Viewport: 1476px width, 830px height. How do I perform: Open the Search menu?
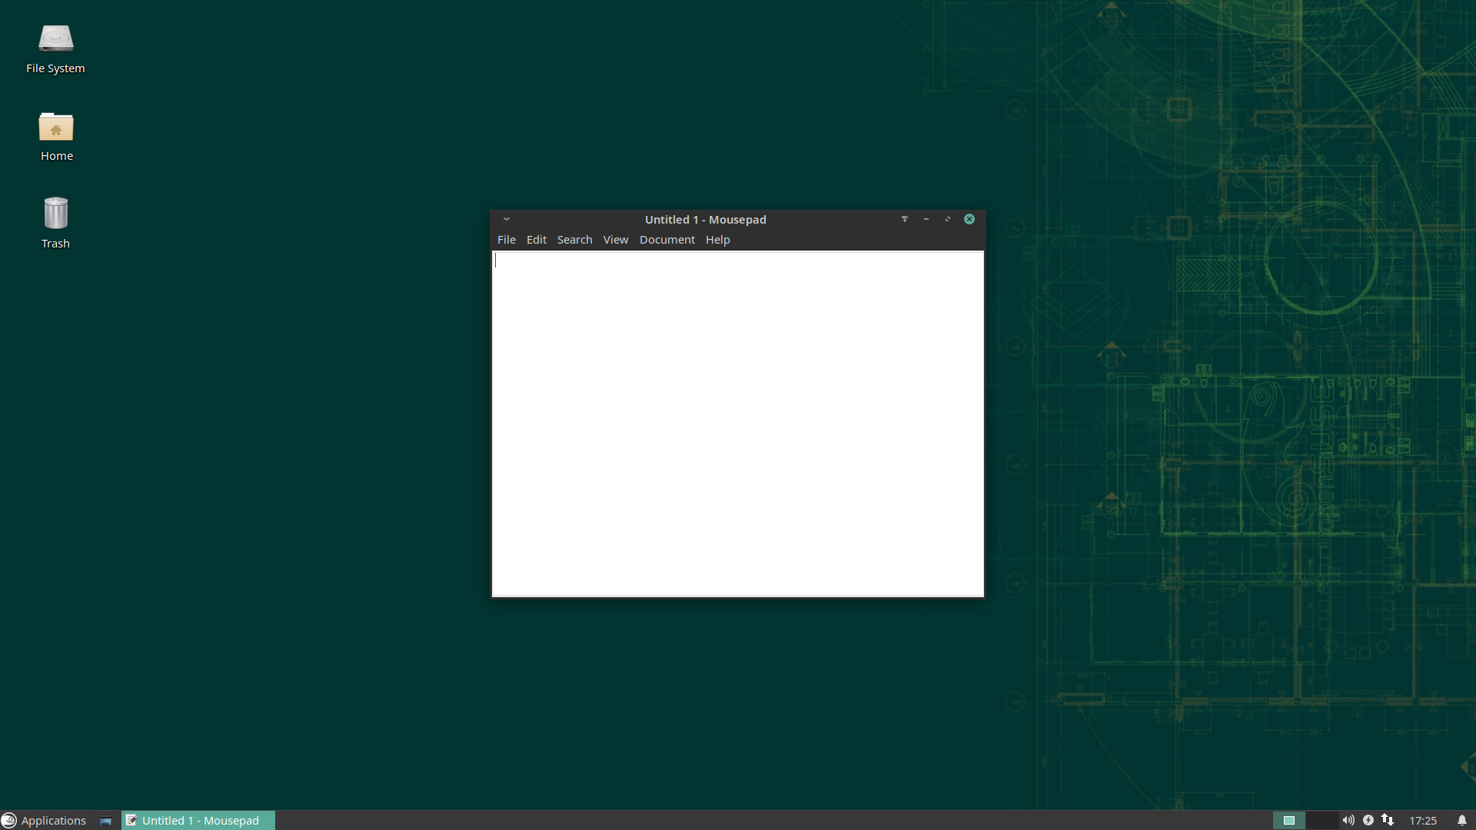click(x=574, y=240)
